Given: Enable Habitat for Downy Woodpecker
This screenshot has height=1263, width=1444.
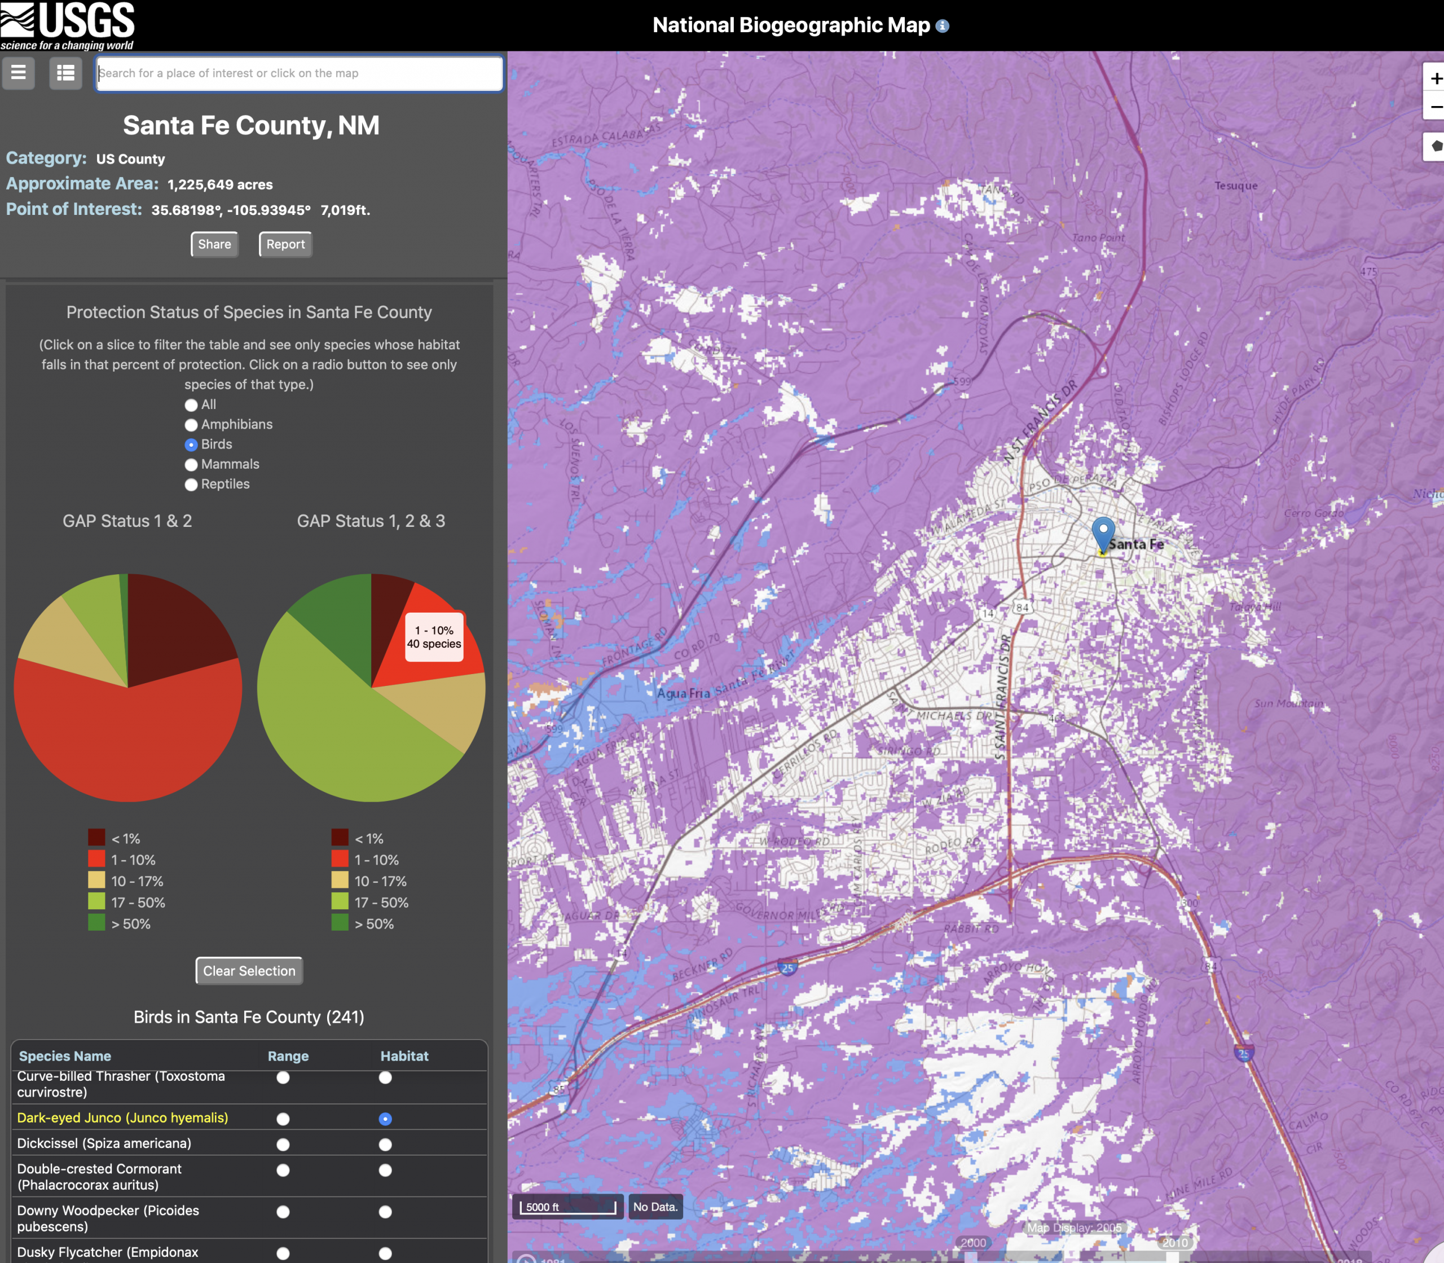Looking at the screenshot, I should click(x=385, y=1212).
